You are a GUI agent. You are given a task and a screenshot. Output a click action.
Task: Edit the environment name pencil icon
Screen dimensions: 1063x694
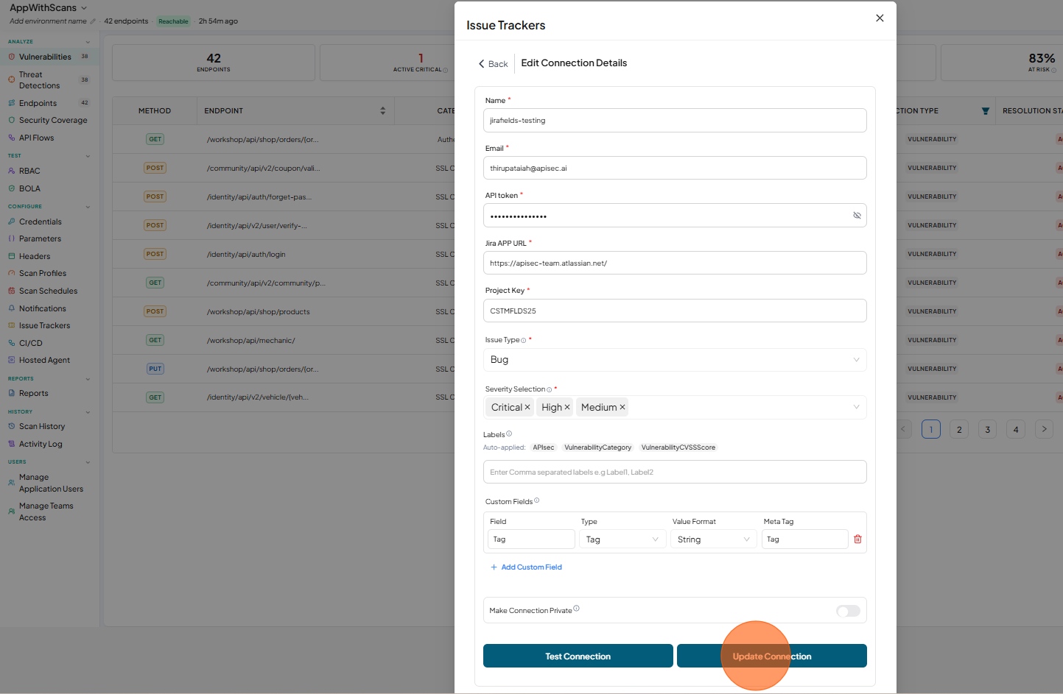click(x=93, y=21)
